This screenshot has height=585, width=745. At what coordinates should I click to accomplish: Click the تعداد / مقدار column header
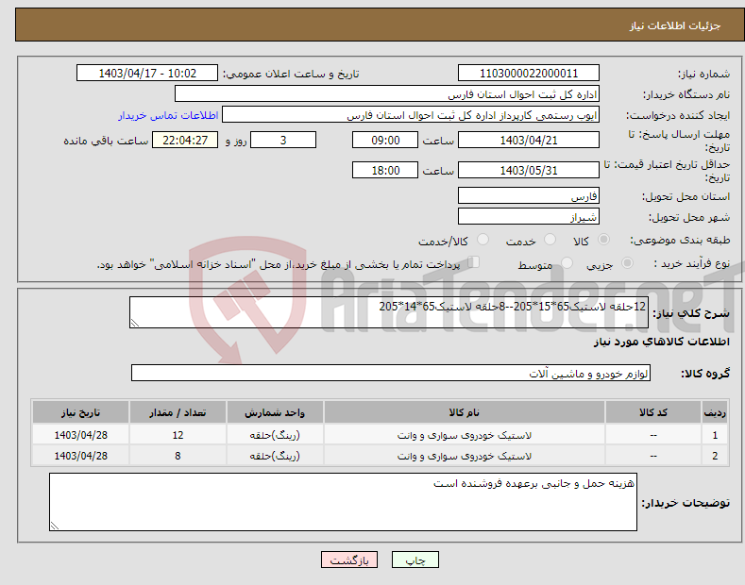178,412
